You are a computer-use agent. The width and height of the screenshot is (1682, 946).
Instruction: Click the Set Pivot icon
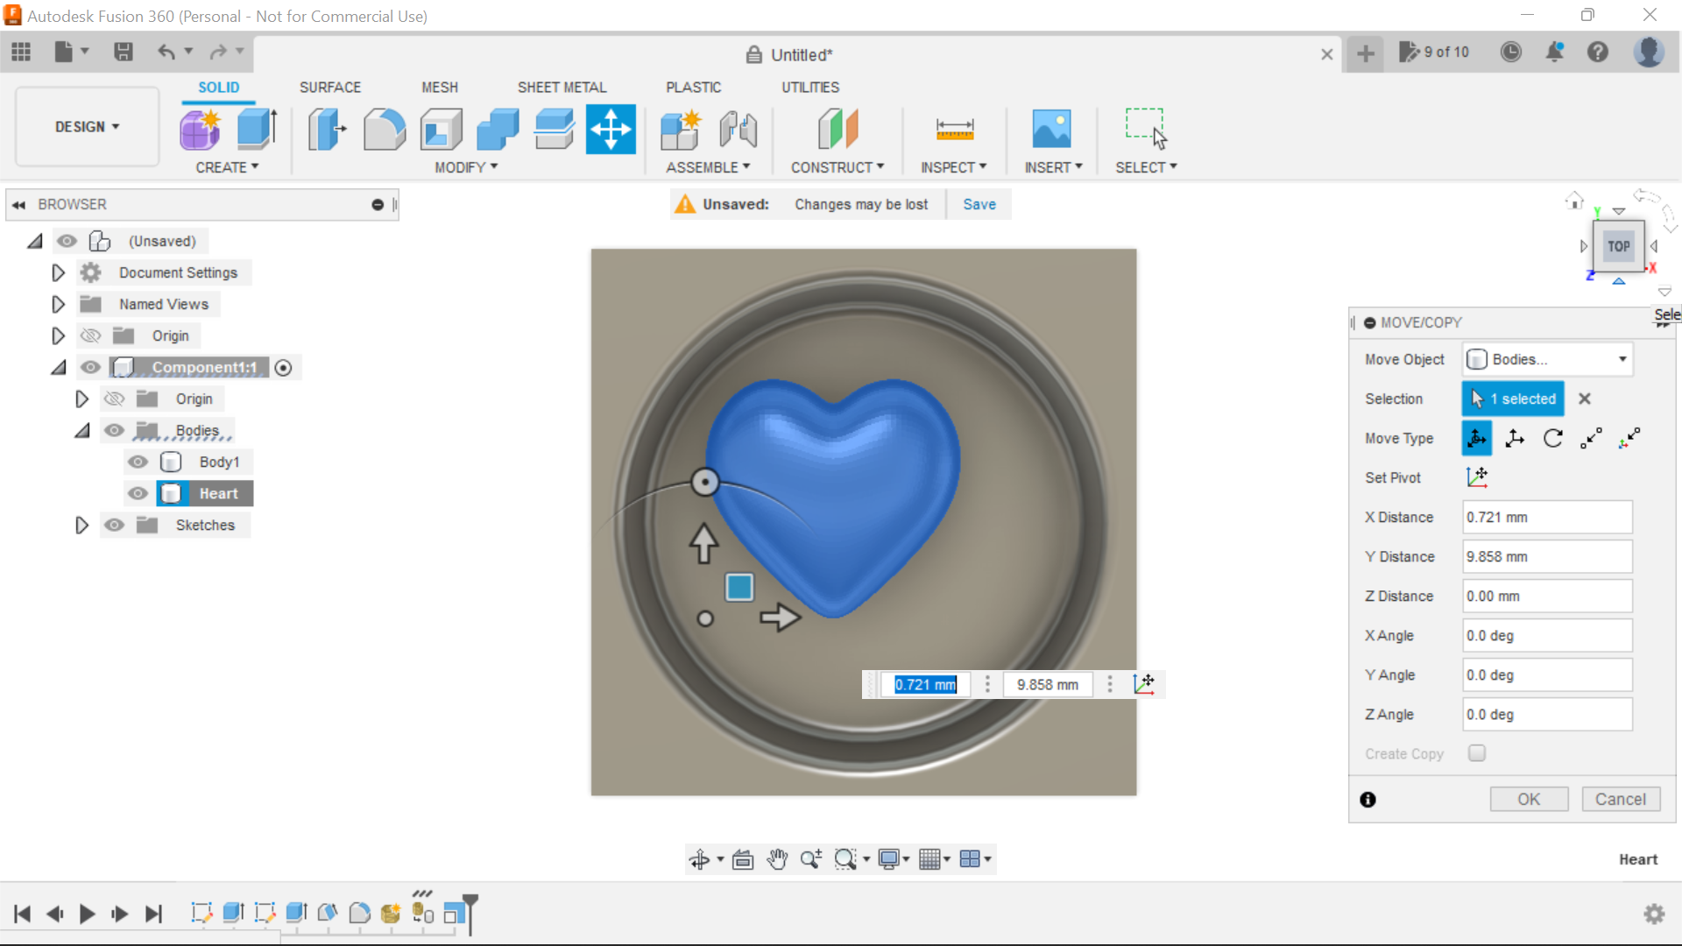(1478, 477)
